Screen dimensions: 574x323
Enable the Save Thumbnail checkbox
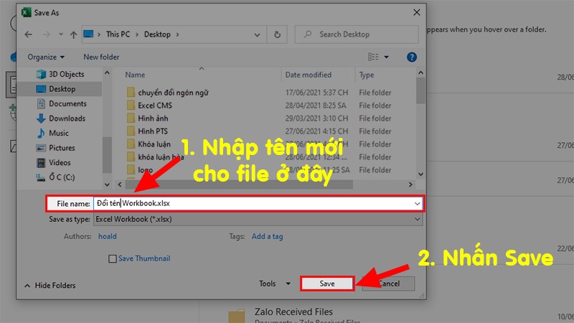point(113,259)
